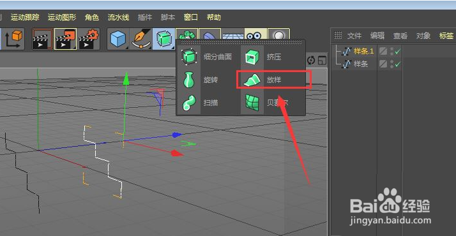Screen dimensions: 456x236
Task: Click the viewport layout toggle icon
Action: pyautogui.click(x=322, y=61)
